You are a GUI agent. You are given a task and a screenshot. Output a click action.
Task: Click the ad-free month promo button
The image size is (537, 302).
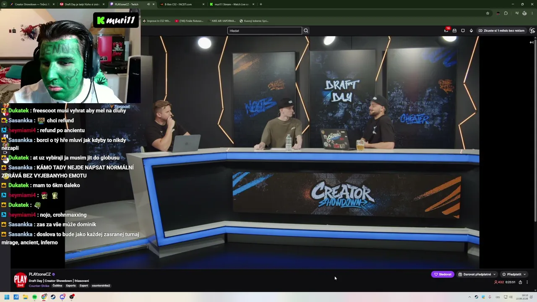(x=501, y=31)
